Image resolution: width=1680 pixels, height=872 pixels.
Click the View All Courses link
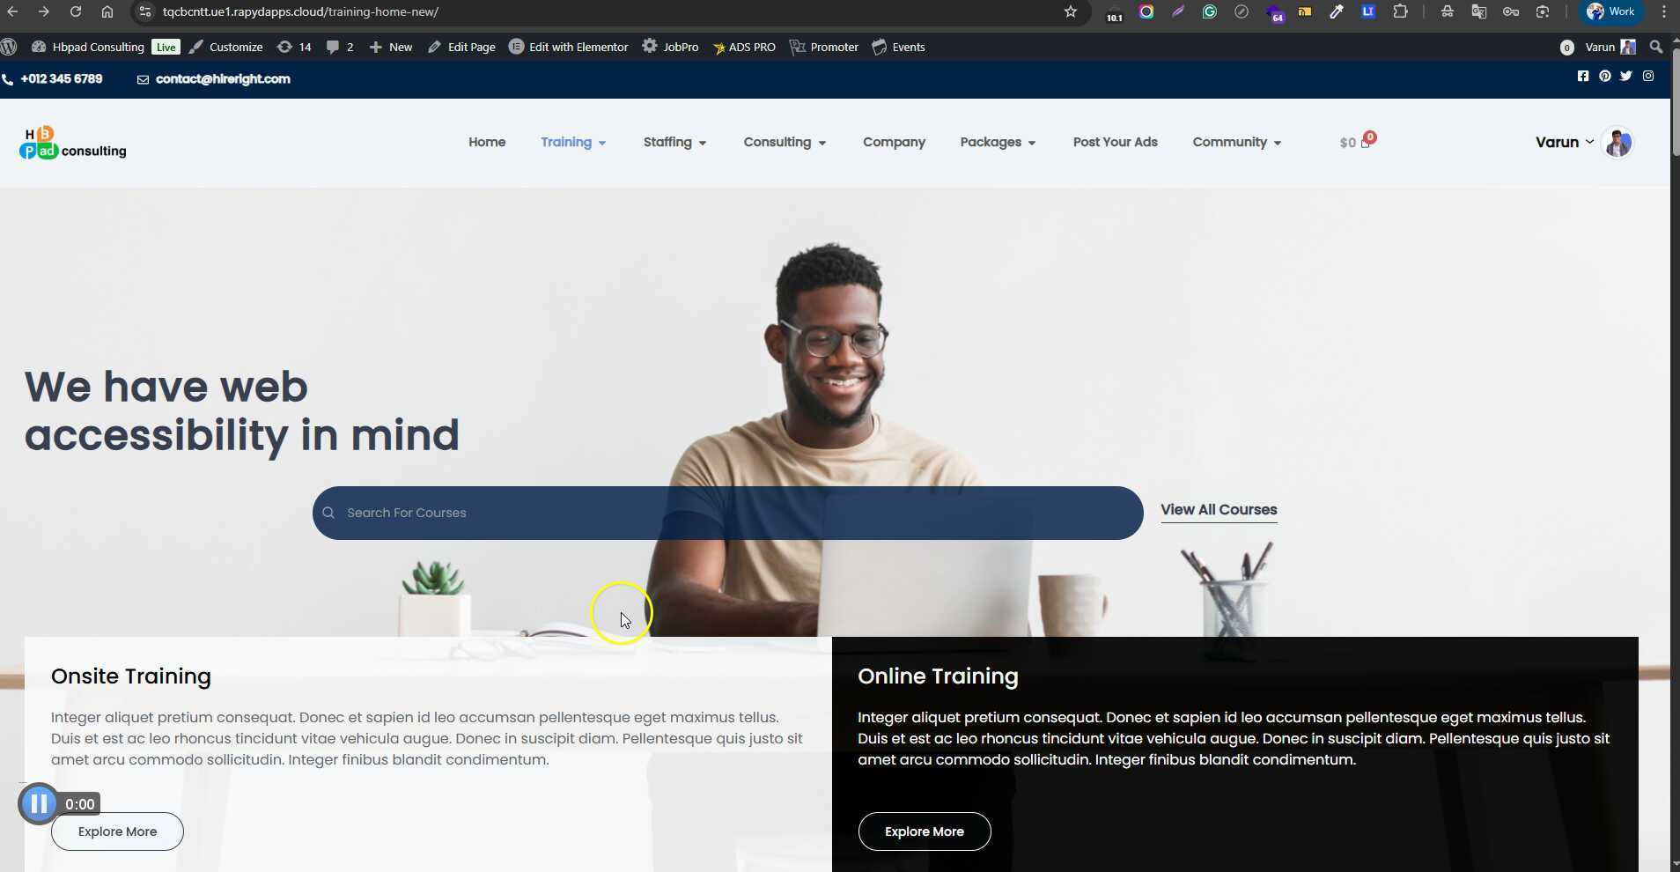point(1219,509)
